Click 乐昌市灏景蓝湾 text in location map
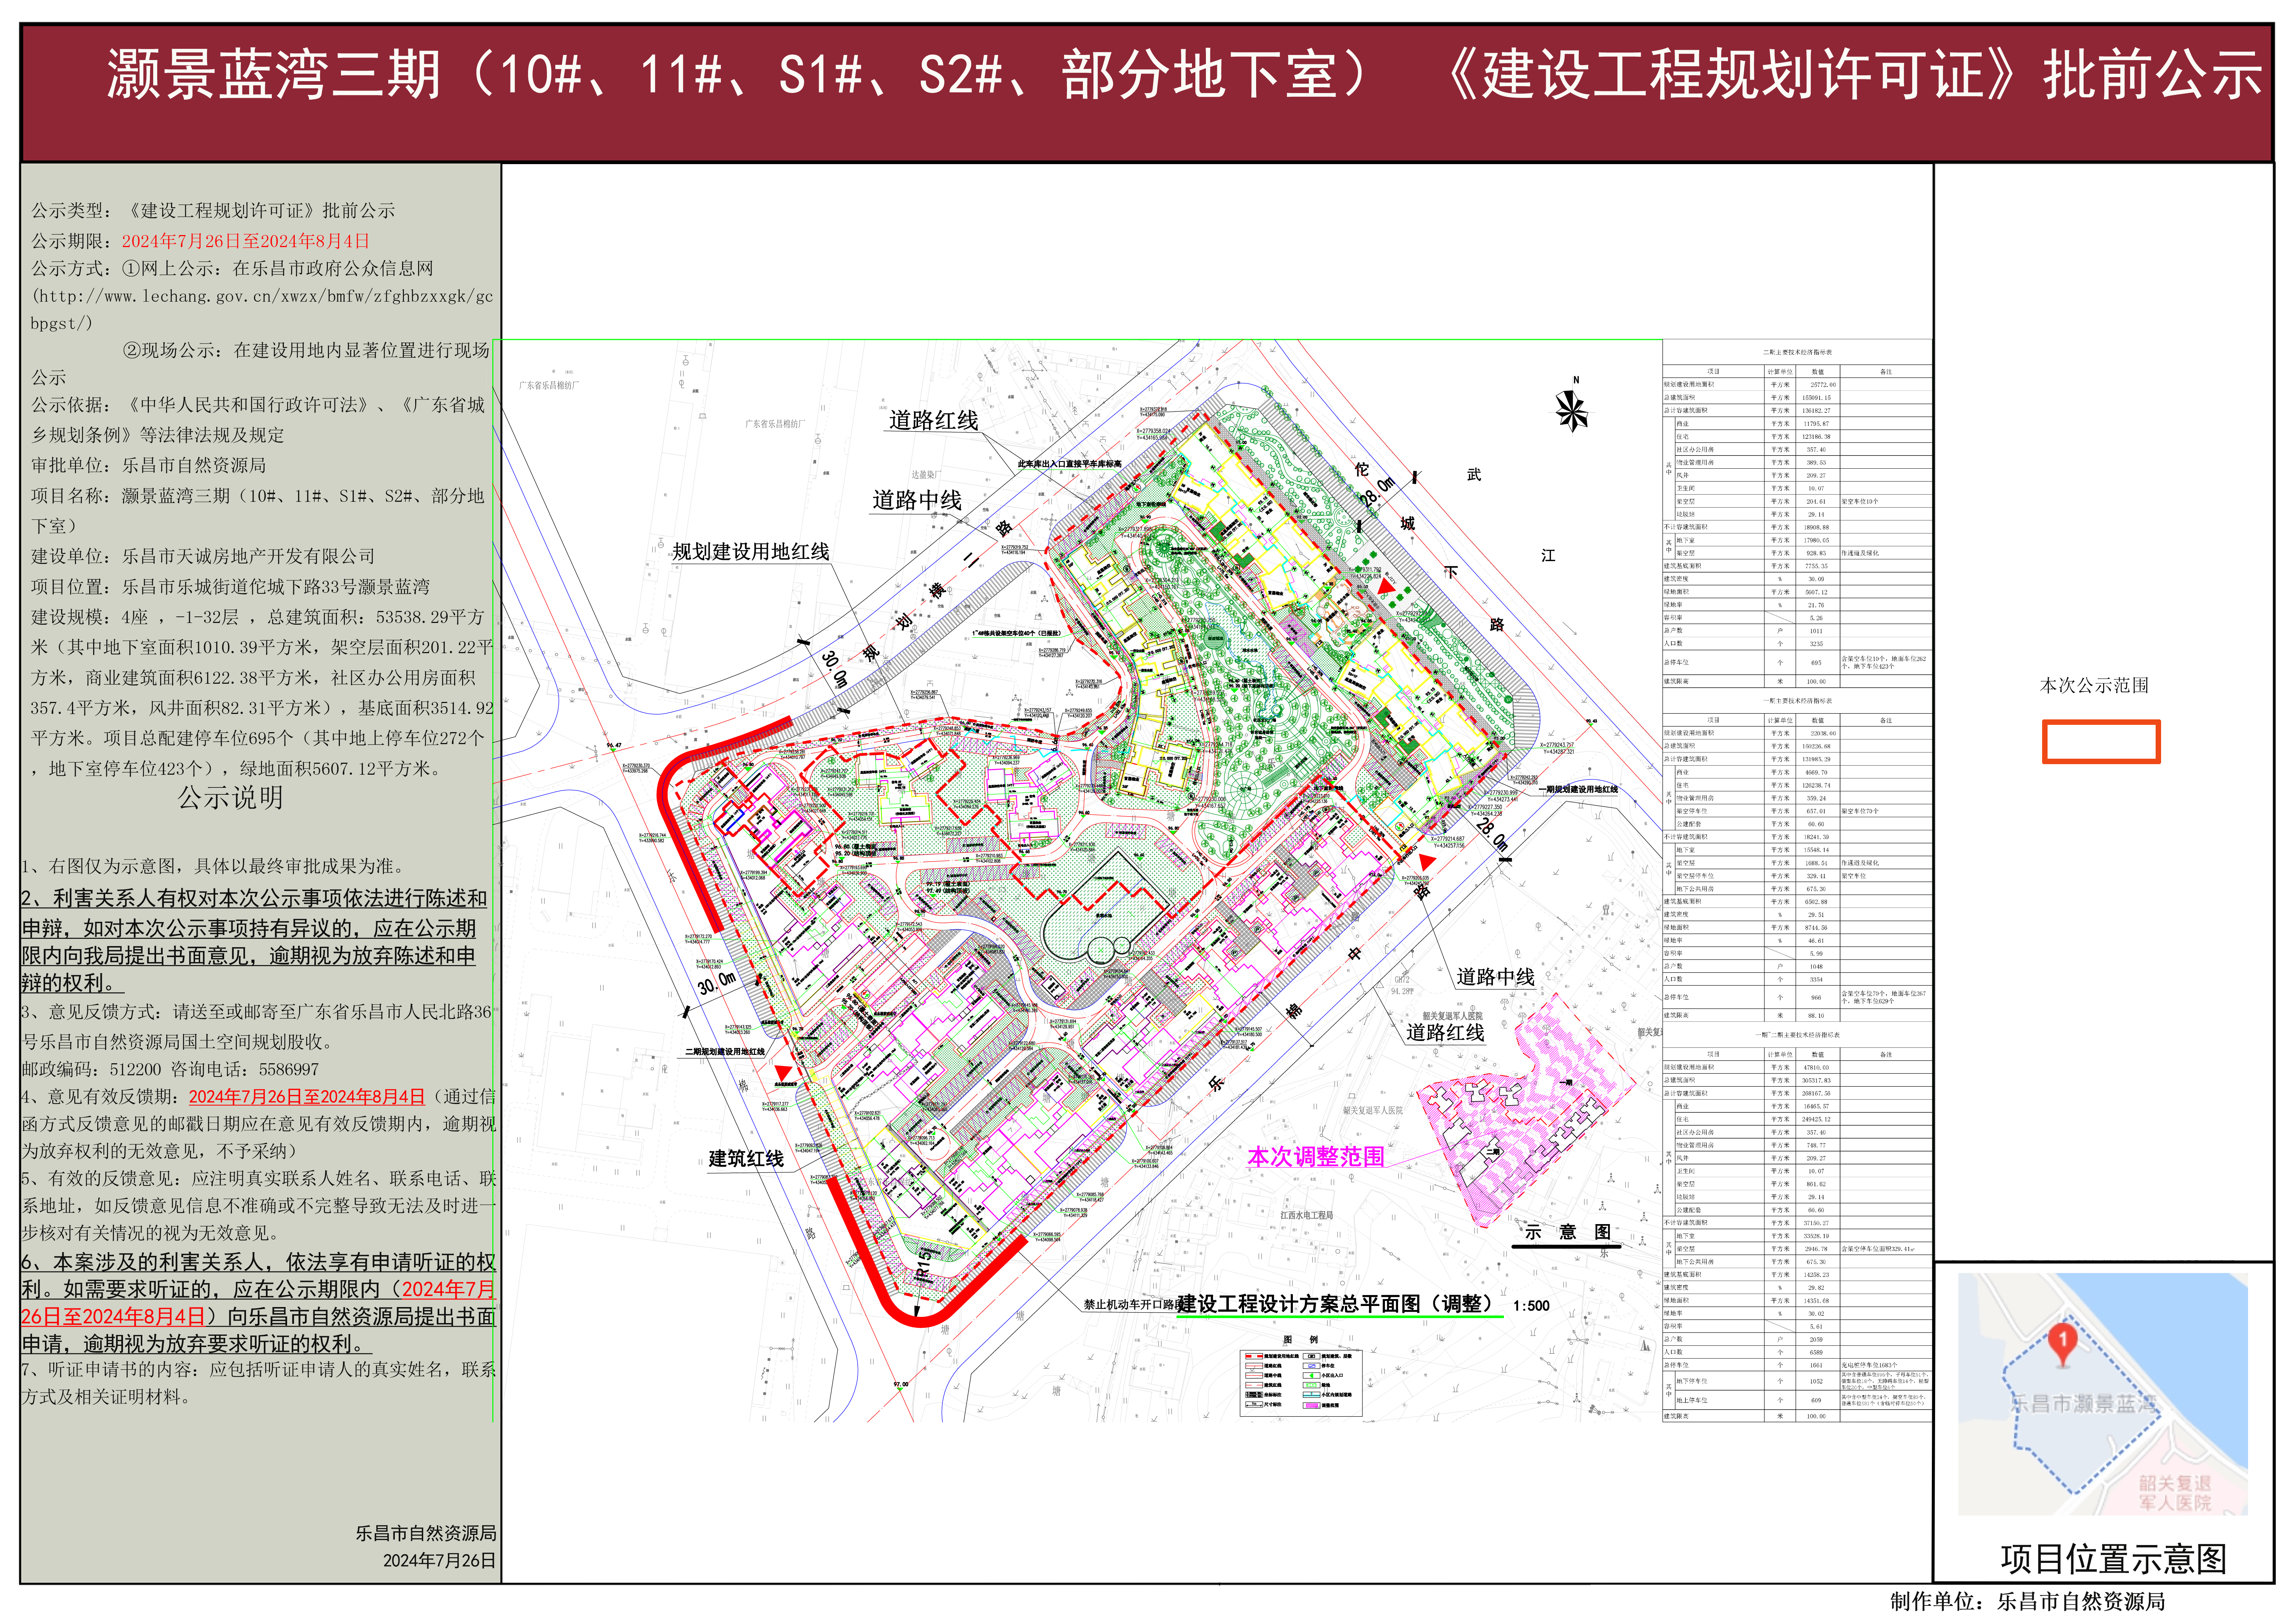The height and width of the screenshot is (1624, 2295). tap(2084, 1404)
